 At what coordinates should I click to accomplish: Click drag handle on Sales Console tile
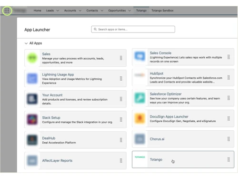(x=228, y=57)
